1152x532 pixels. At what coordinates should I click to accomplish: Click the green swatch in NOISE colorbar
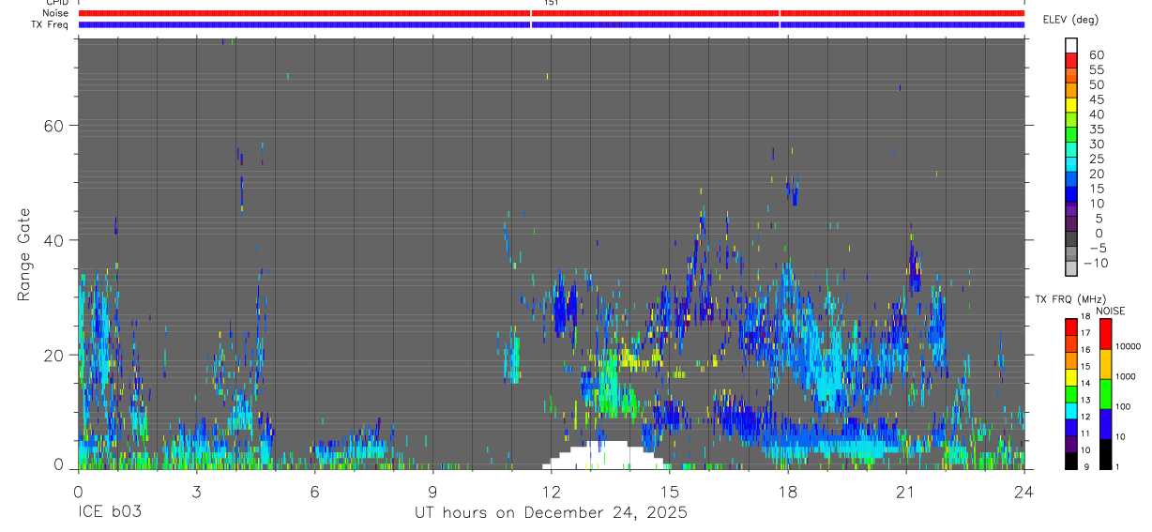point(1105,393)
